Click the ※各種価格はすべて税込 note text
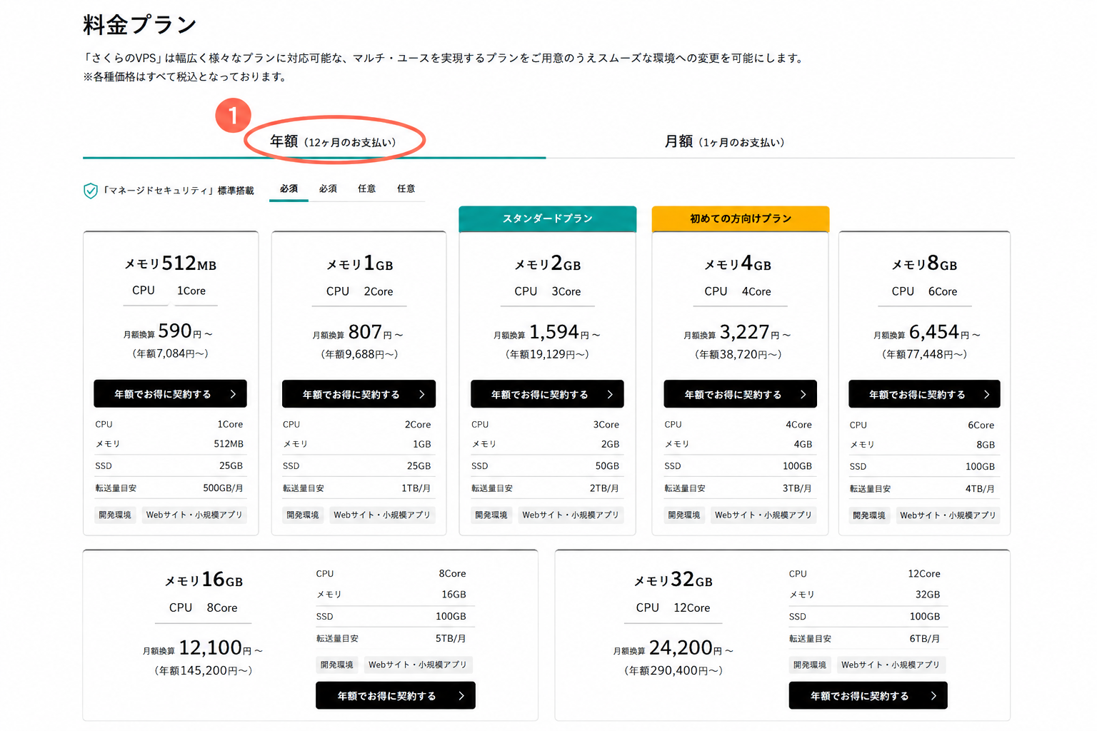This screenshot has width=1097, height=731. (x=185, y=76)
